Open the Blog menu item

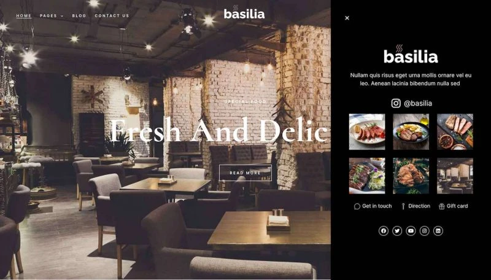79,16
